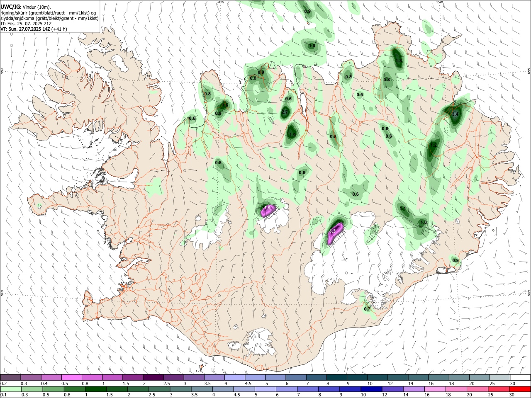
Task: Select the 1.6 rainfall label
Action: click(x=225, y=105)
